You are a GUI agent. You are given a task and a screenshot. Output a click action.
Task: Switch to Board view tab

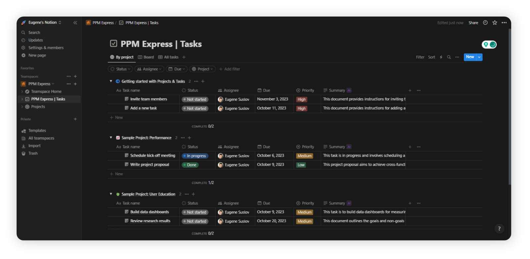(146, 57)
